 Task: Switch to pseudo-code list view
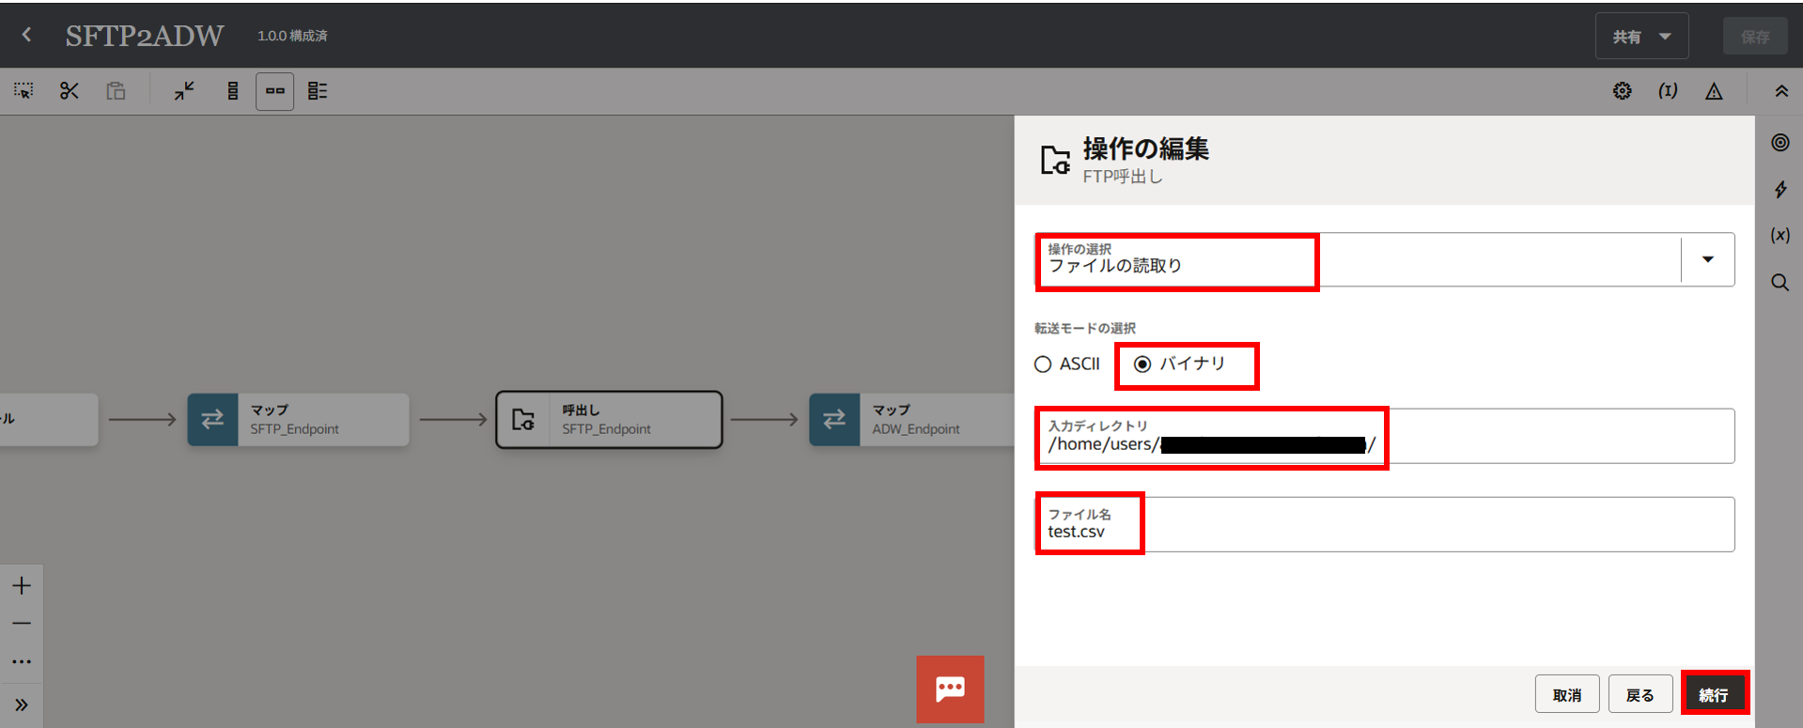[x=318, y=91]
